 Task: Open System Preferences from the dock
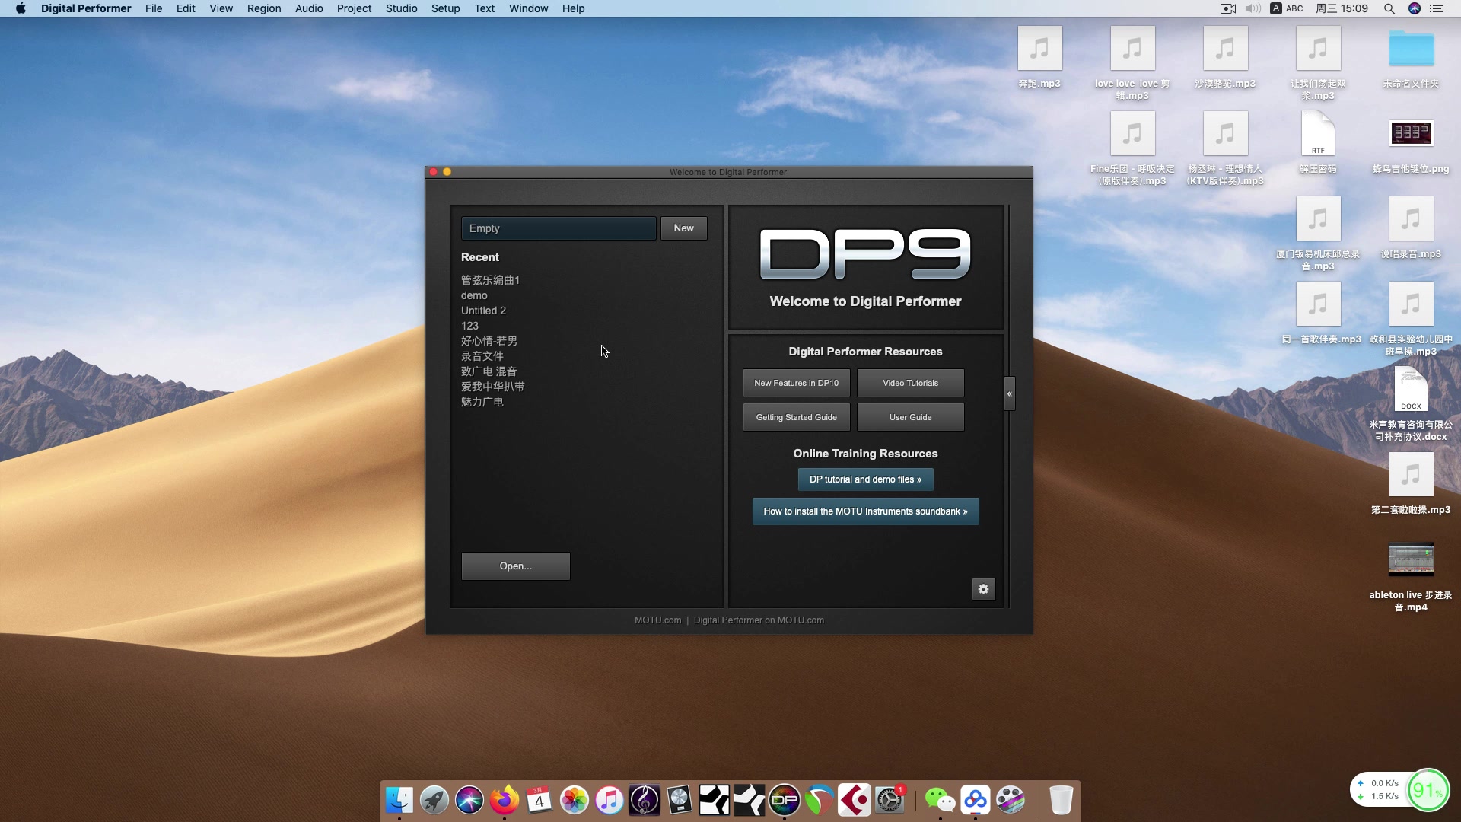890,800
